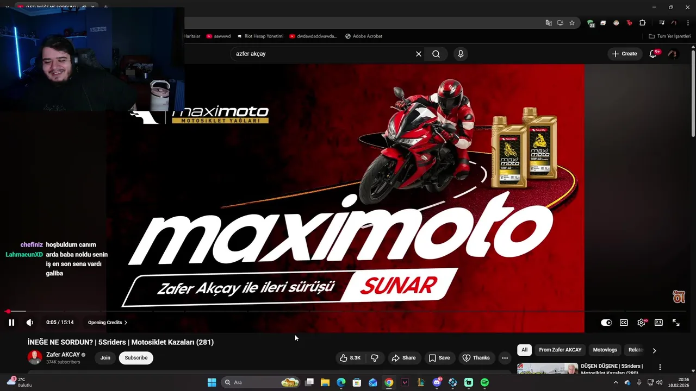Open YouTube notifications bell

[654, 54]
